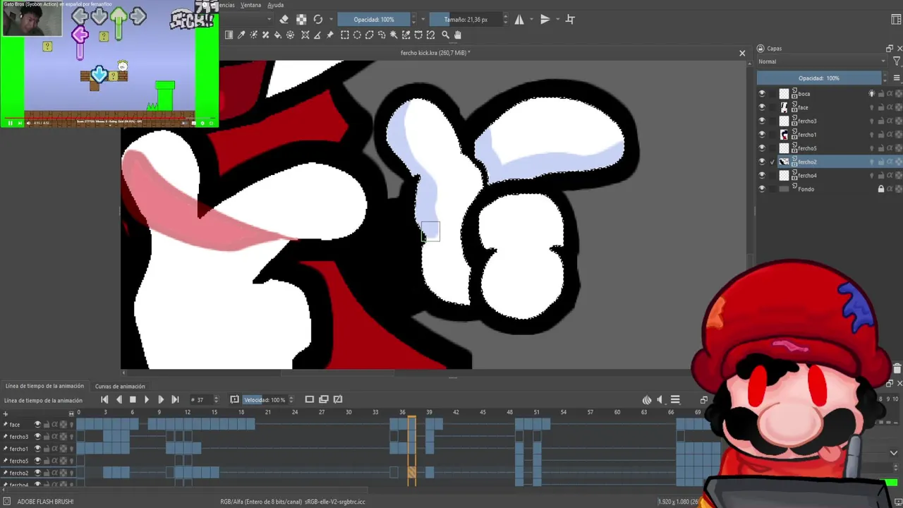This screenshot has height=508, width=903.
Task: Select the Contiguous Selection magic wand
Action: point(394,35)
